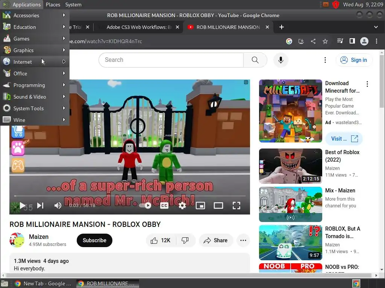Viewport: 385px width, 288px height.
Task: Bookmark this tab with star icon
Action: pyautogui.click(x=325, y=41)
